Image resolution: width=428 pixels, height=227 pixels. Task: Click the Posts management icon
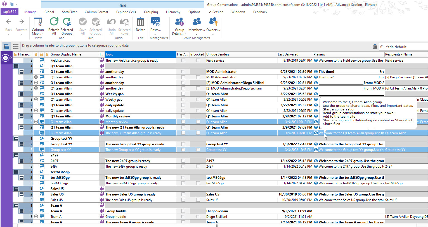(x=155, y=22)
